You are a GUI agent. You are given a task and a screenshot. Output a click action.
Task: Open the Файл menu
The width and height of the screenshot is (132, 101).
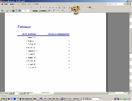(6, 4)
